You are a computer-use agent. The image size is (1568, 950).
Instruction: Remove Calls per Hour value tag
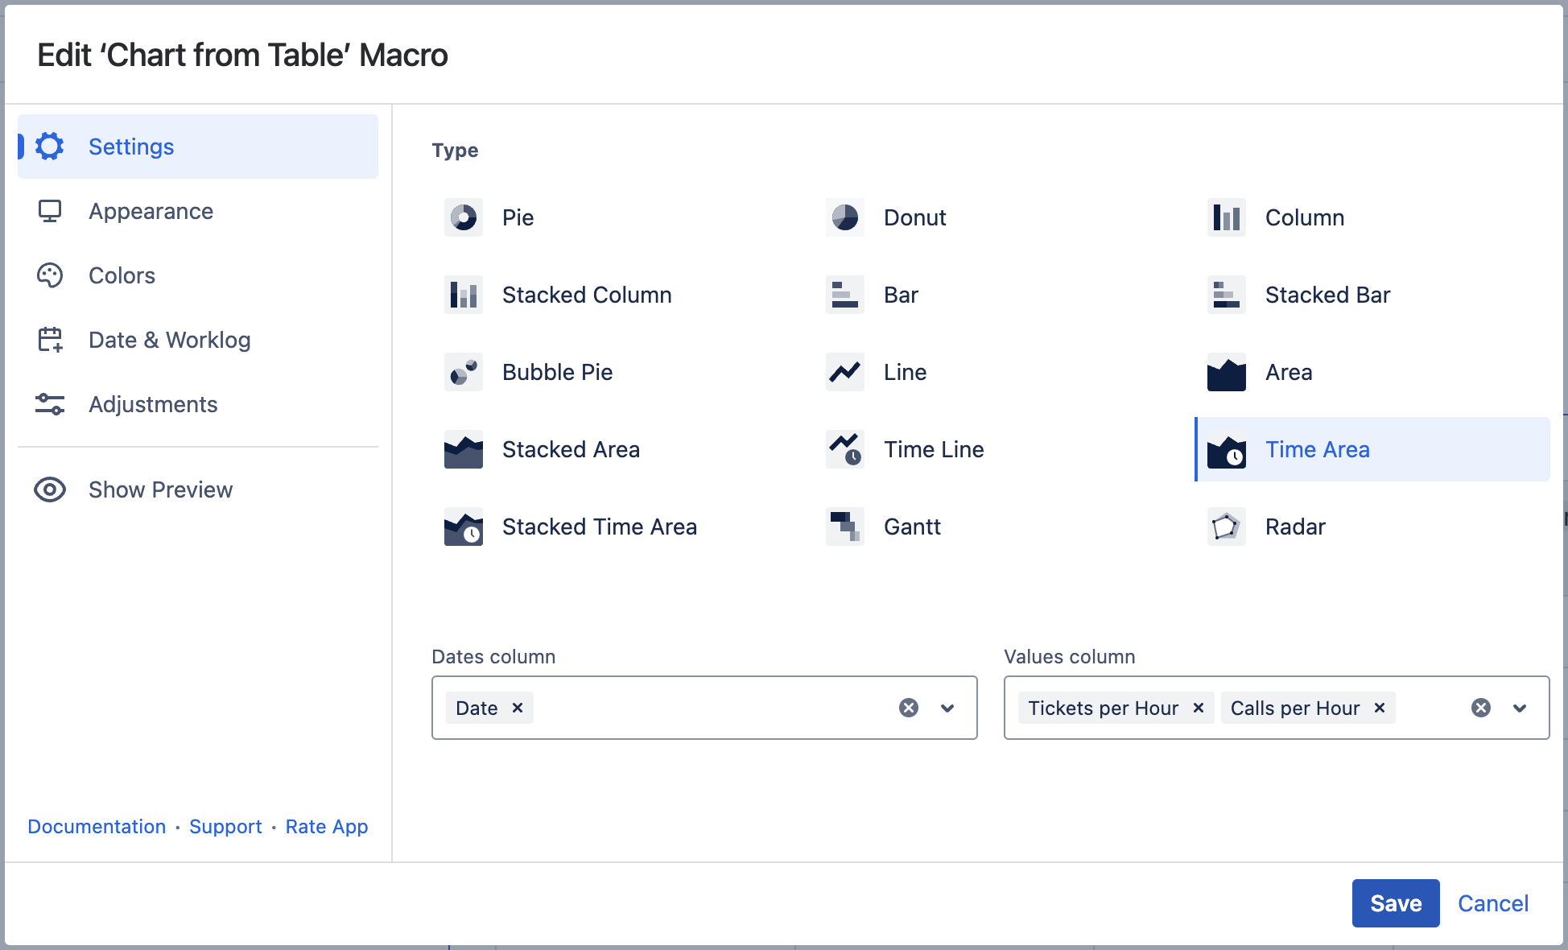coord(1379,708)
